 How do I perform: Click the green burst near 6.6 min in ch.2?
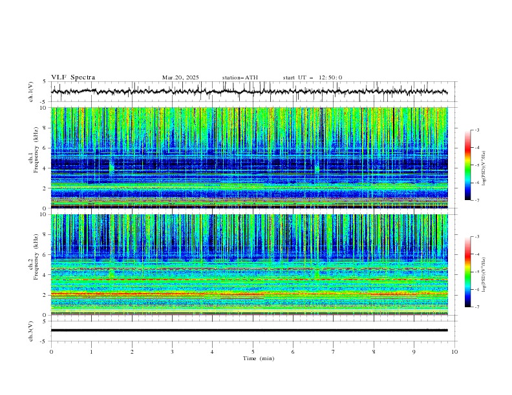(316, 273)
